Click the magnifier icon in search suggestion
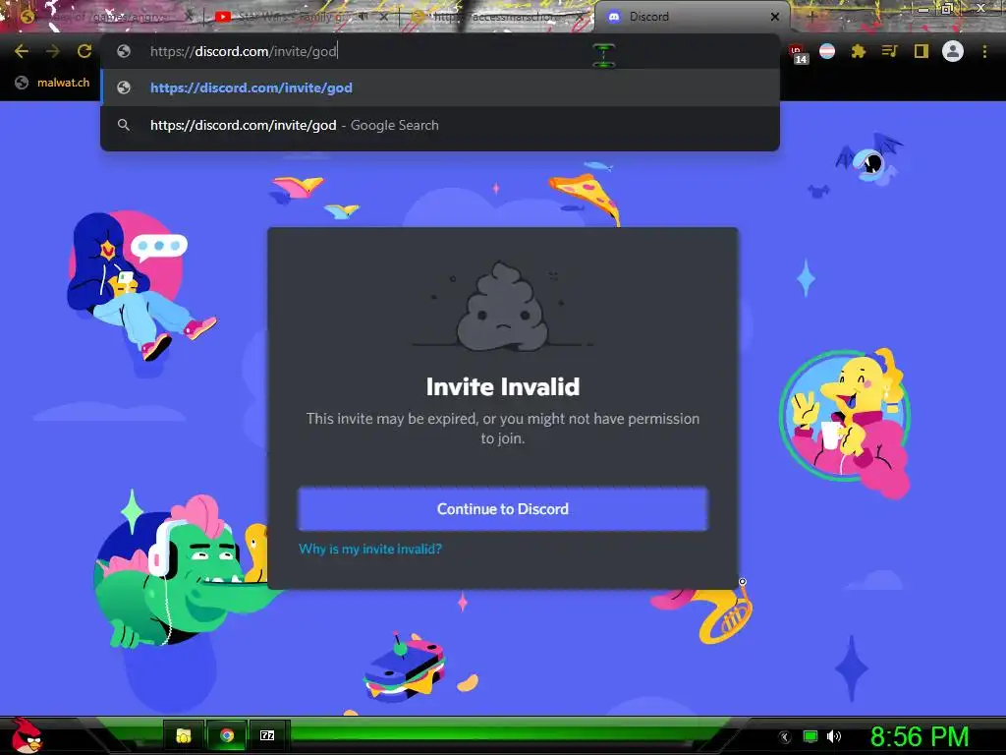1006x755 pixels. pos(124,125)
